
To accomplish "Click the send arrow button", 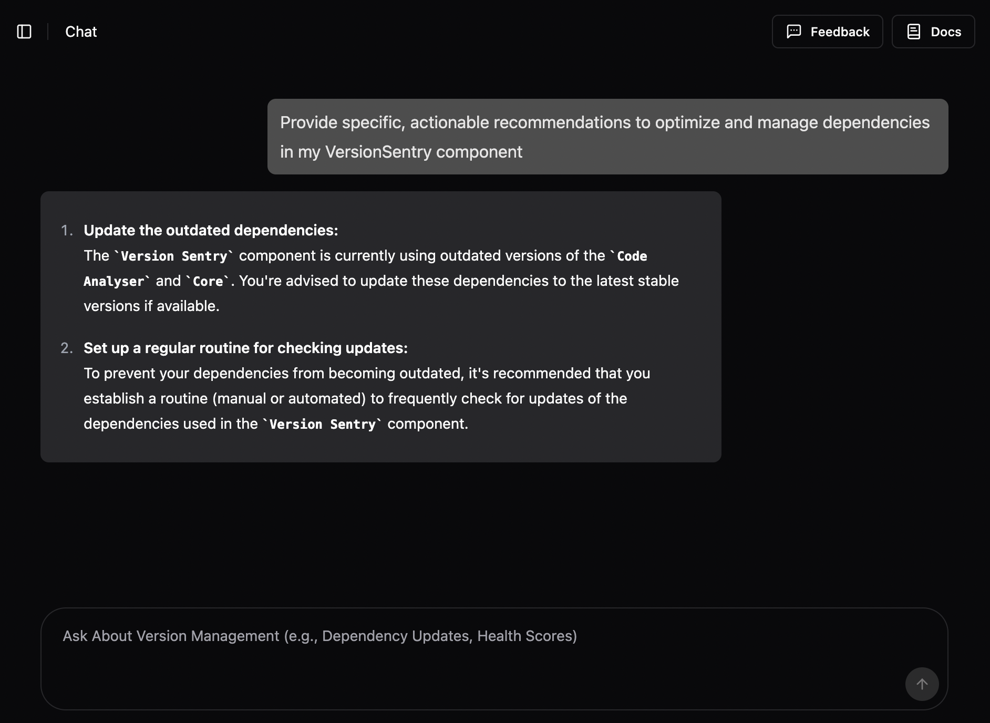I will pos(922,684).
